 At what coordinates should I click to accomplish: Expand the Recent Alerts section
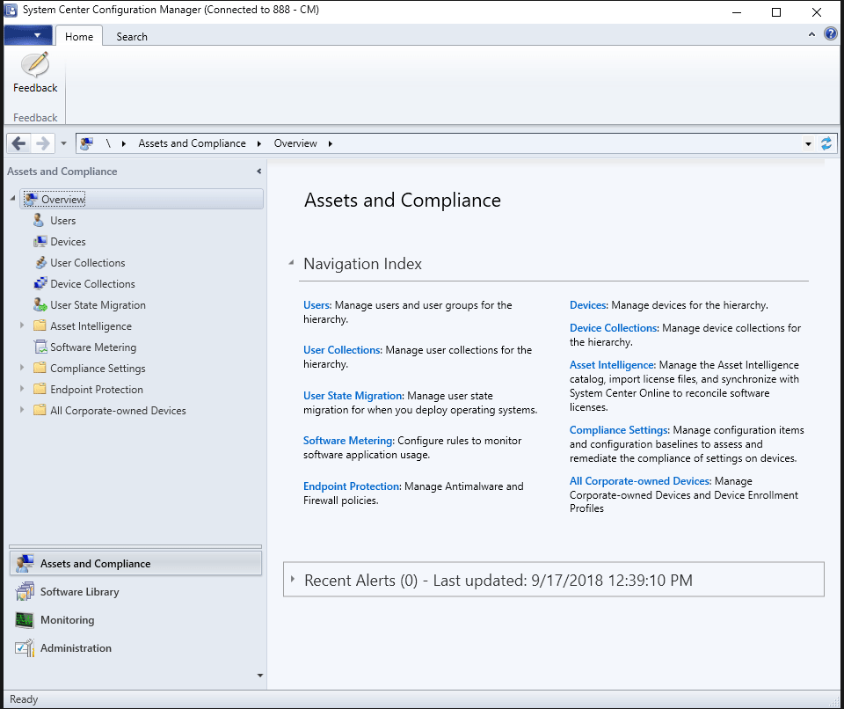pos(293,579)
